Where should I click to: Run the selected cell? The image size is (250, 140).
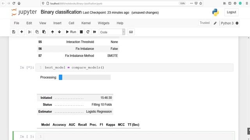point(71,32)
